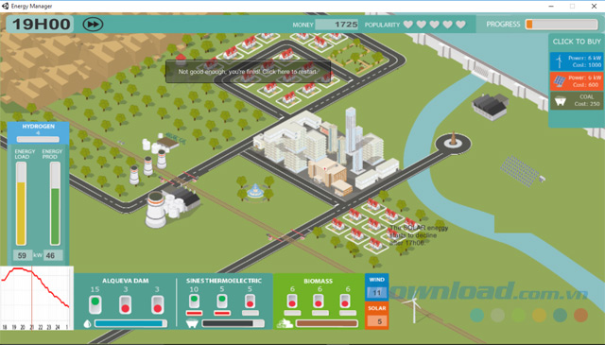Viewport: 605px width, 345px height.
Task: Toggle the Alqueva Dam 15 kW switch
Action: [95, 304]
